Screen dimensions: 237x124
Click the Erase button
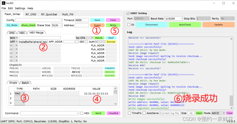point(97,25)
